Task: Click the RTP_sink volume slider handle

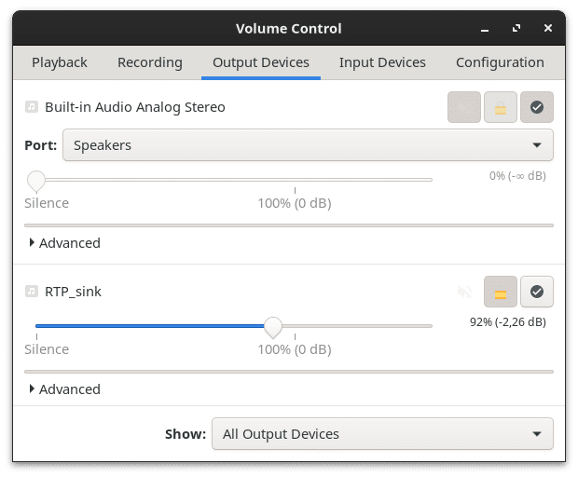Action: click(x=273, y=327)
